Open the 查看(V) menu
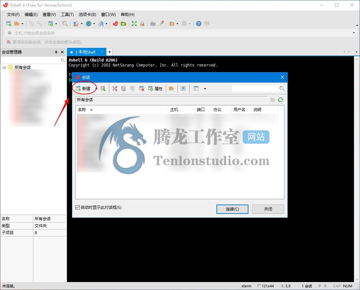 [49, 15]
